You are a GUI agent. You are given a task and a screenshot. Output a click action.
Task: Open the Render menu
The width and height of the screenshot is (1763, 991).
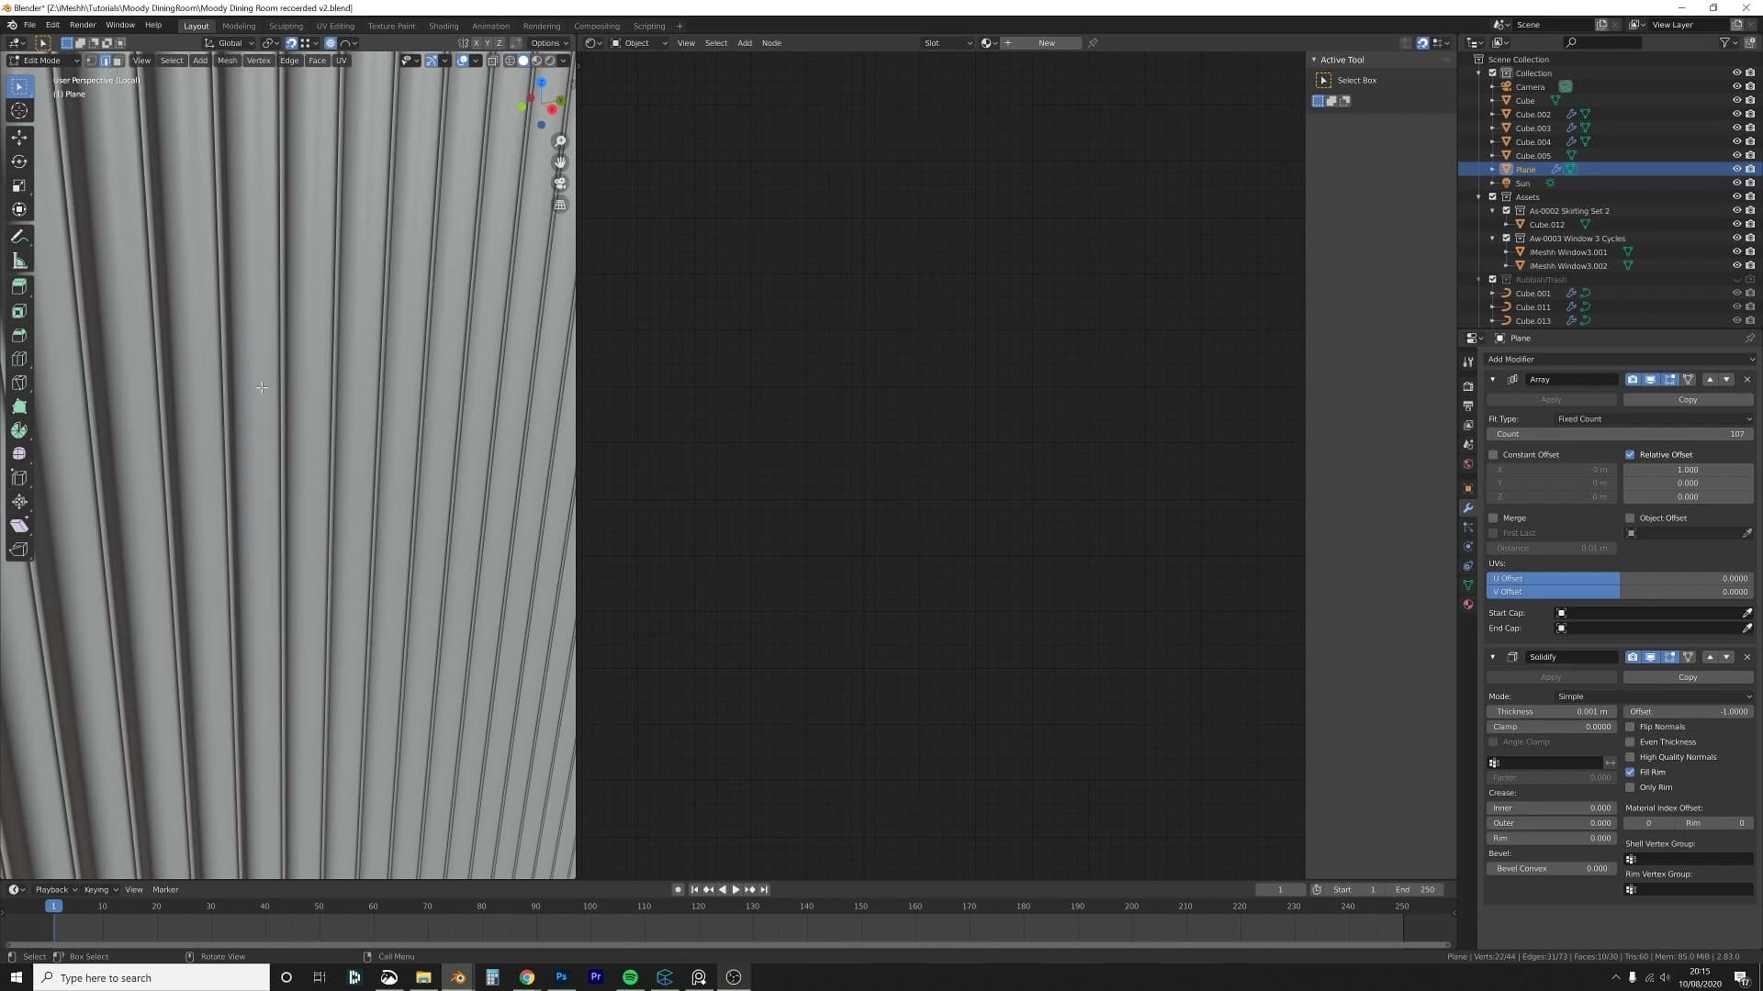point(83,25)
